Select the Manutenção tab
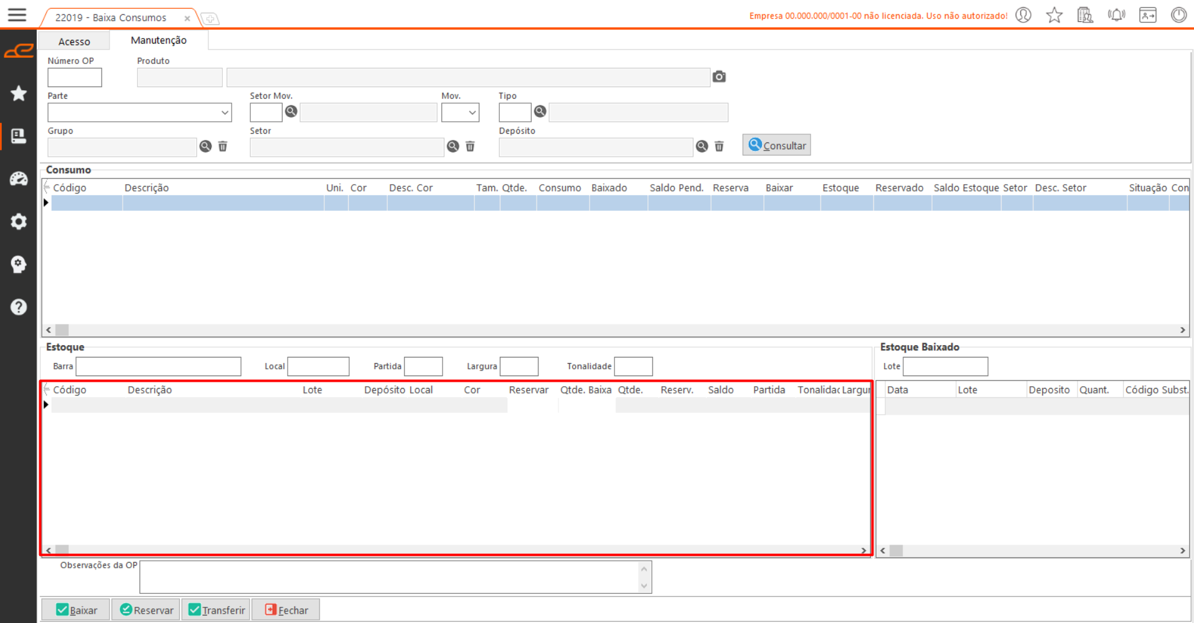 pyautogui.click(x=158, y=40)
